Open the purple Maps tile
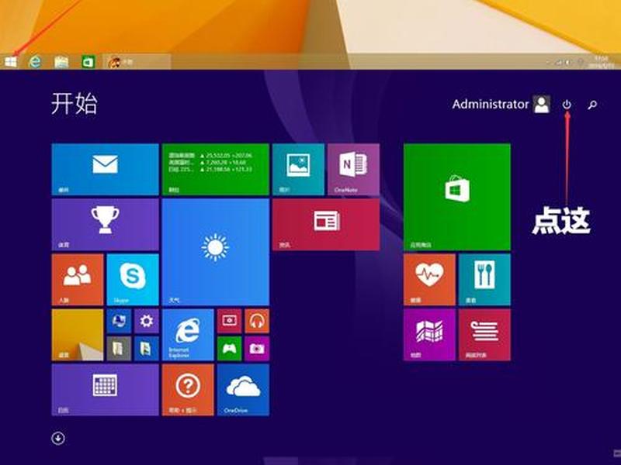The height and width of the screenshot is (465, 621). coord(429,335)
